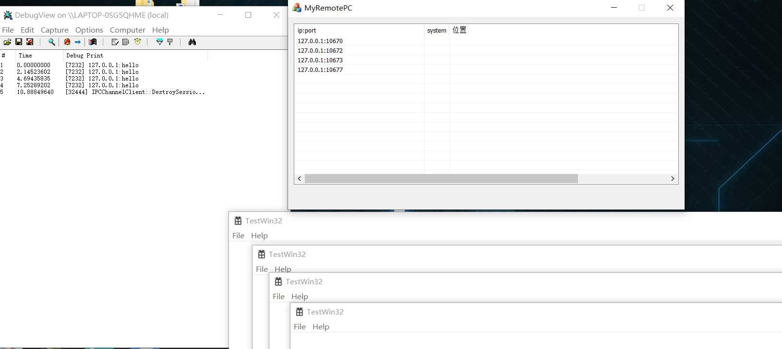
Task: Select debug line at time 7.25289202
Action: tap(103, 85)
